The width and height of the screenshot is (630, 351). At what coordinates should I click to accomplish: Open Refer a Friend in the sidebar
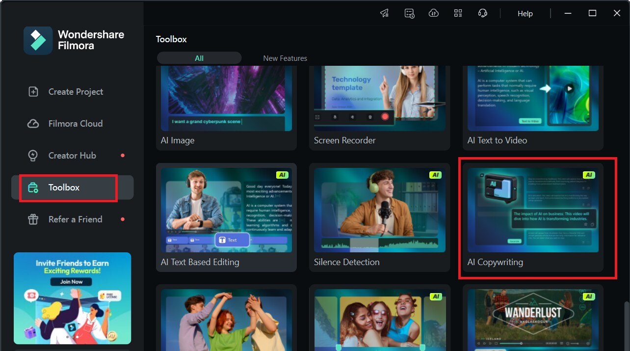coord(73,219)
